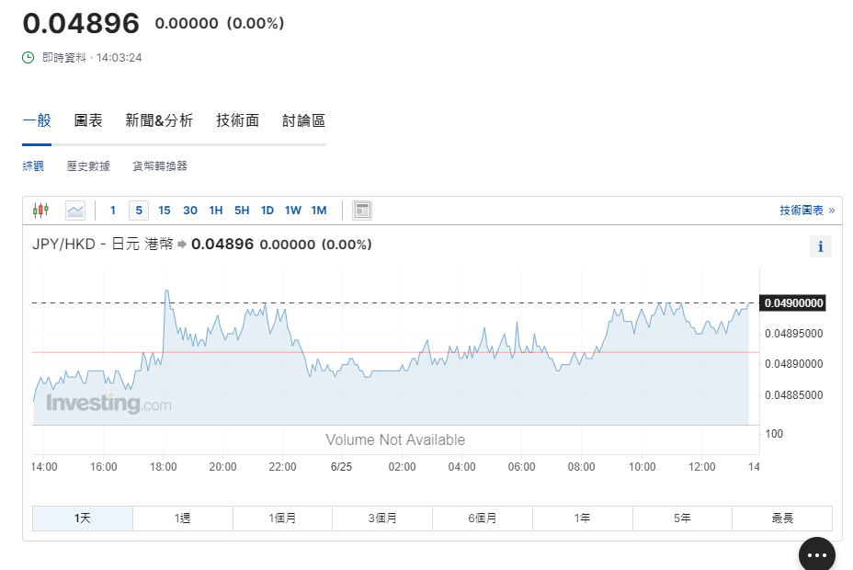Switch to 1H chart interval

216,211
